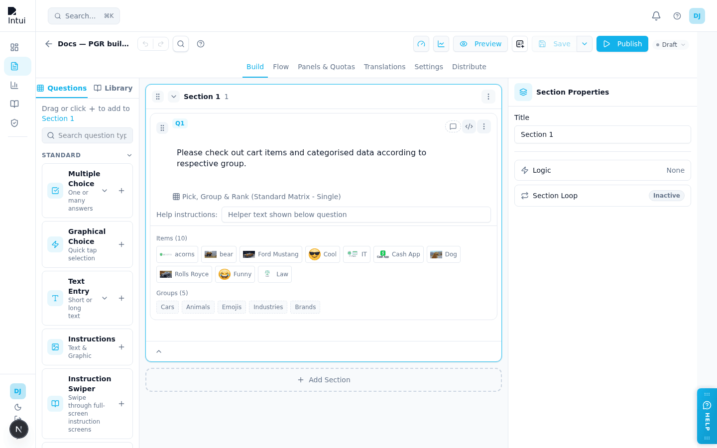Open the AI assistant icon

(520, 44)
